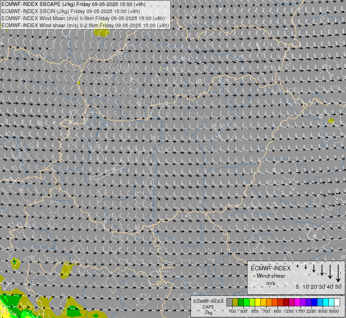Click the '40' label under shear arrows
This screenshot has width=346, height=318.
330,287
